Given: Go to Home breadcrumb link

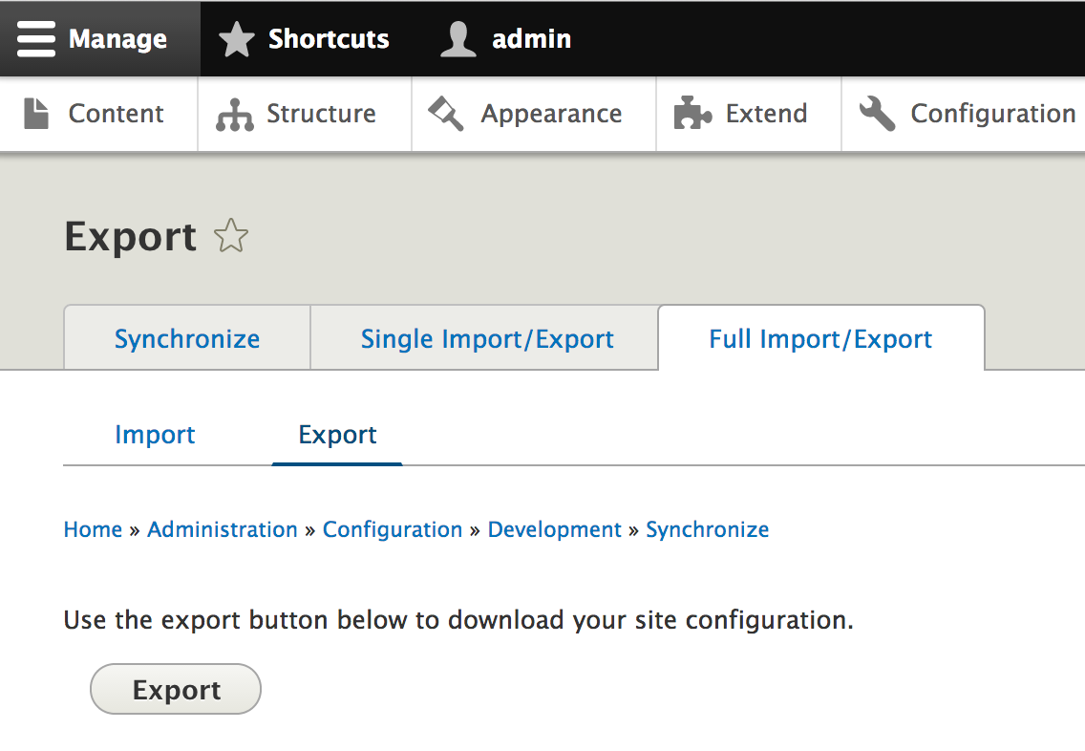Looking at the screenshot, I should point(93,529).
